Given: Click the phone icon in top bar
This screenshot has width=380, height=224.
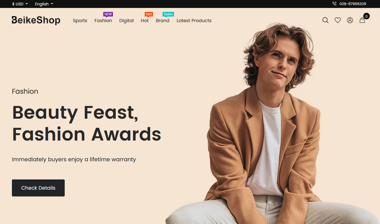Looking at the screenshot, I should coord(334,4).
